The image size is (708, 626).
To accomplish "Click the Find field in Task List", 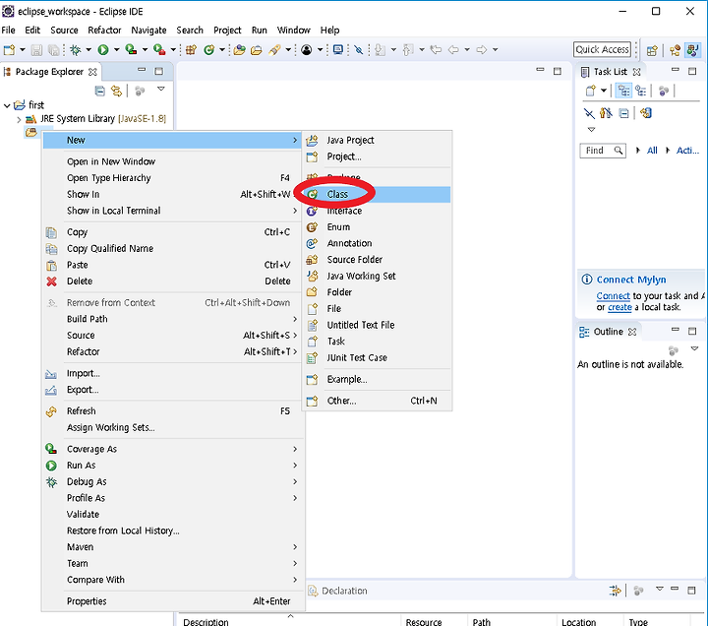I will point(603,151).
